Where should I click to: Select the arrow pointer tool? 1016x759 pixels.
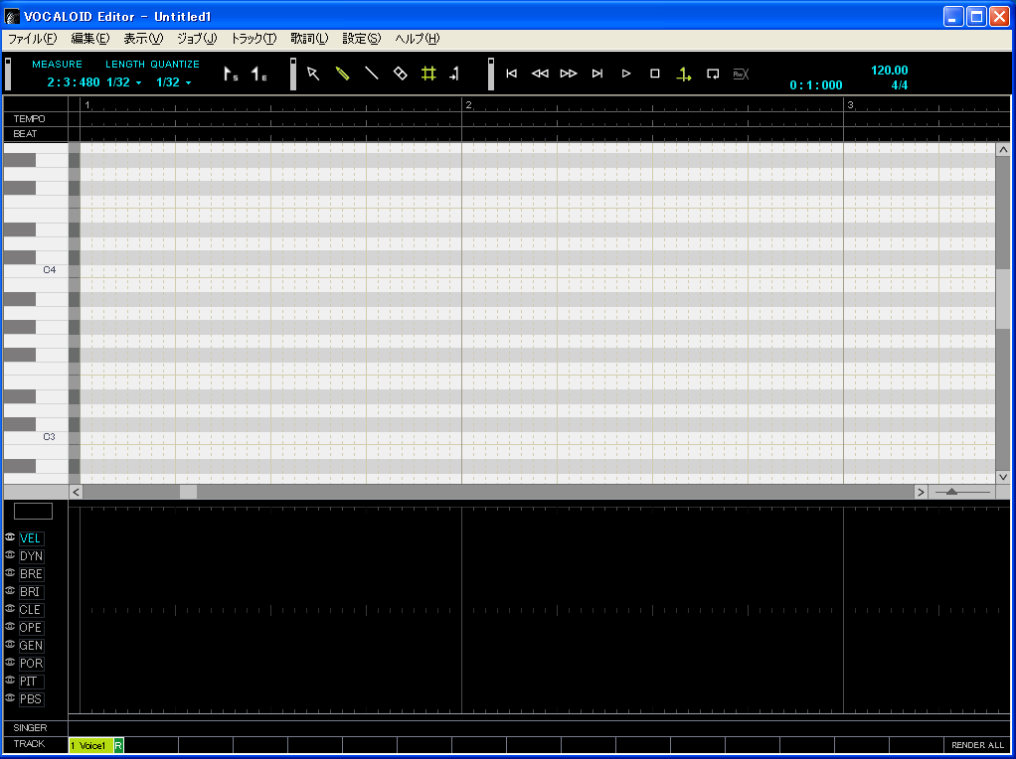313,74
